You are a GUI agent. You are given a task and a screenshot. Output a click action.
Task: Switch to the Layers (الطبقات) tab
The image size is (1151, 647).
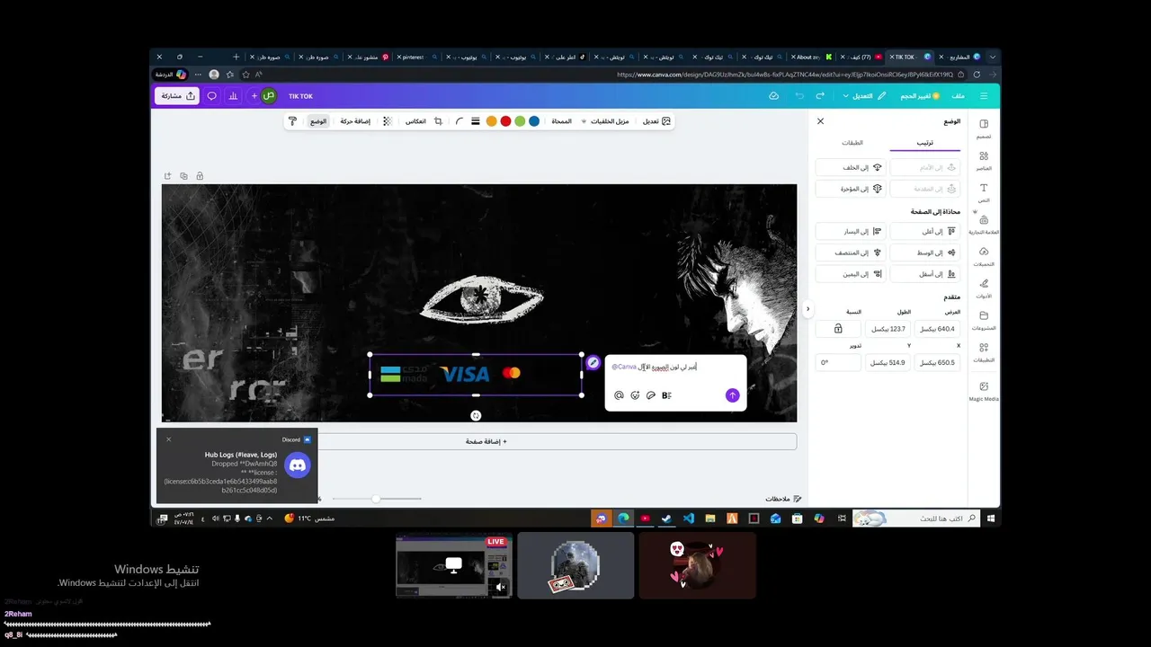[x=852, y=143]
